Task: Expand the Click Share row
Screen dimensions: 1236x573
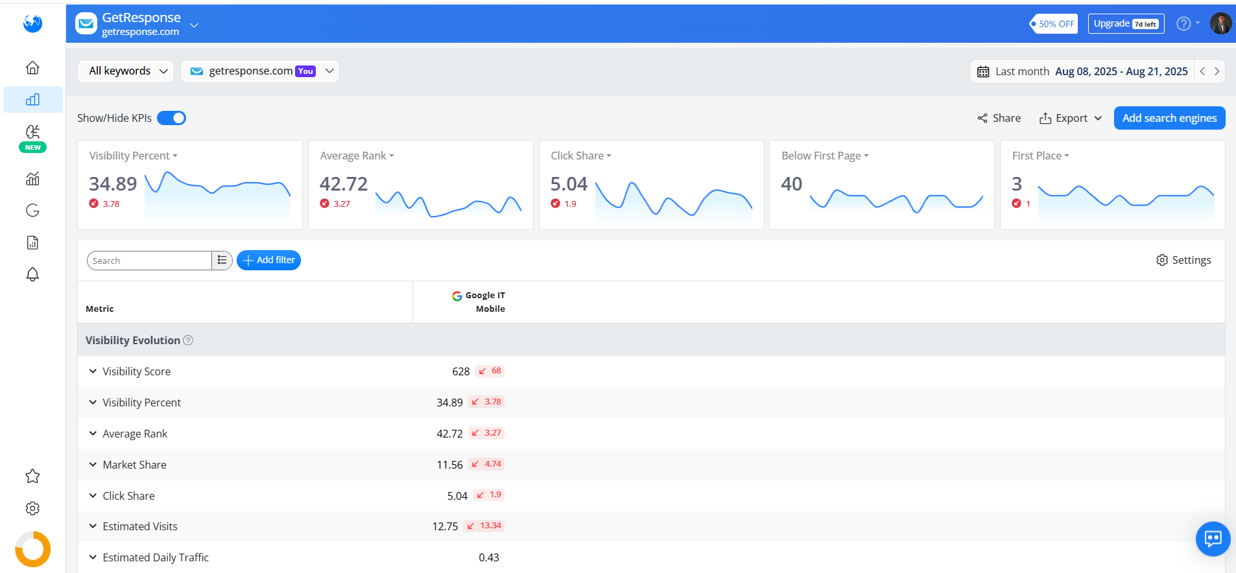Action: coord(93,496)
